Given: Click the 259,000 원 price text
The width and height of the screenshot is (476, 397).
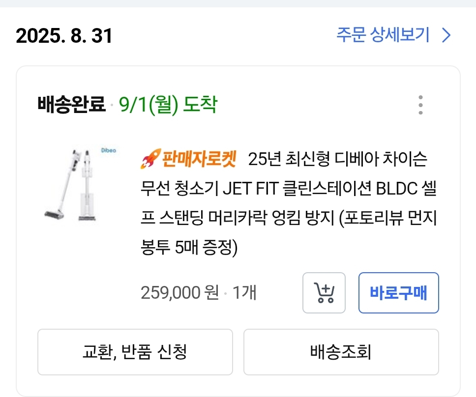Looking at the screenshot, I should (x=179, y=293).
